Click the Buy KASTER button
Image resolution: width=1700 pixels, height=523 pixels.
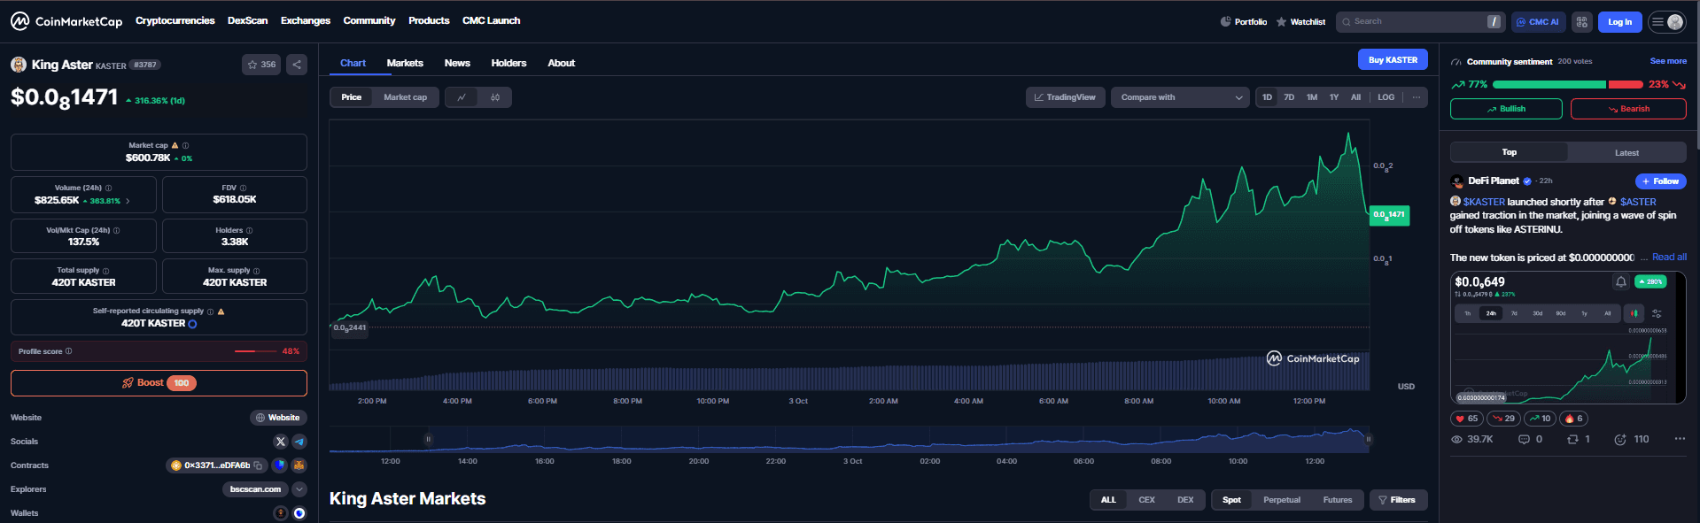pos(1392,59)
